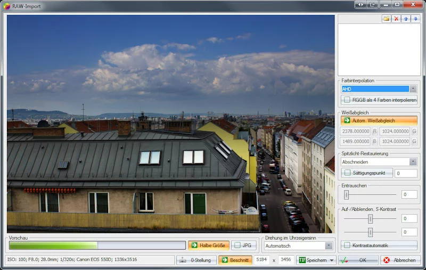
Task: Click the 'Spitzlicht-Restaurierung' label
Action: (365, 153)
